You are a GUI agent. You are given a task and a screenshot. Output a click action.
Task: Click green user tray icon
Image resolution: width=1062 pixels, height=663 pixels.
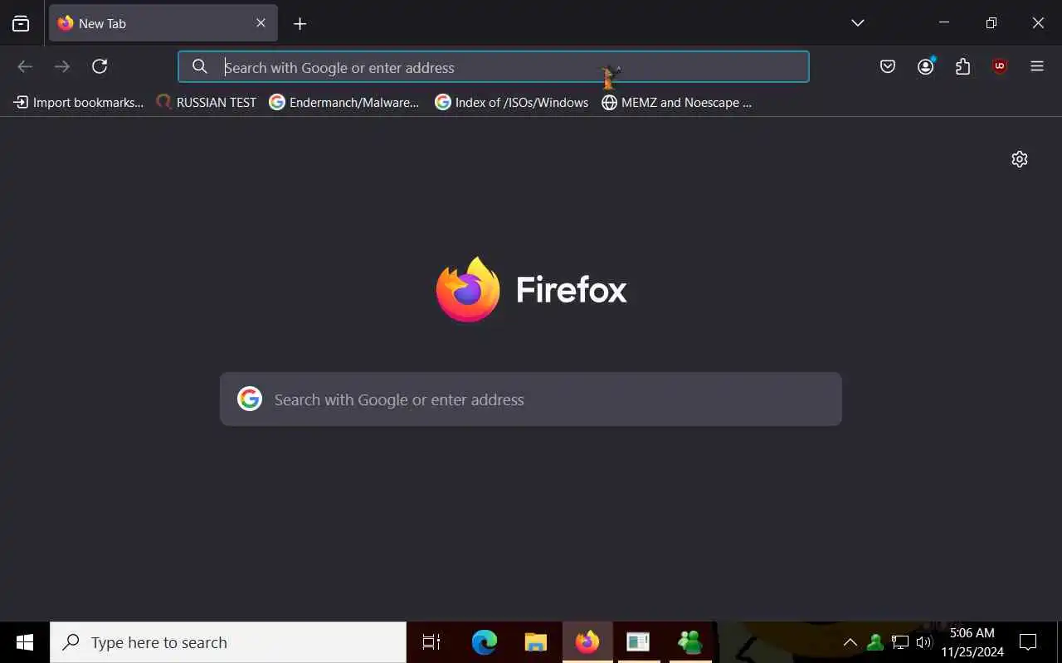(x=874, y=642)
